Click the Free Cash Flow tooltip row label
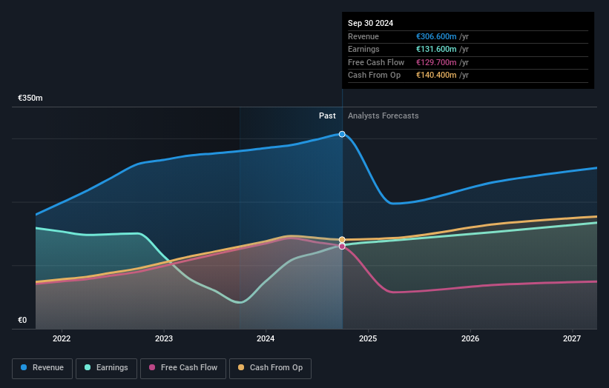Screen dimensions: 609x388 (376, 62)
